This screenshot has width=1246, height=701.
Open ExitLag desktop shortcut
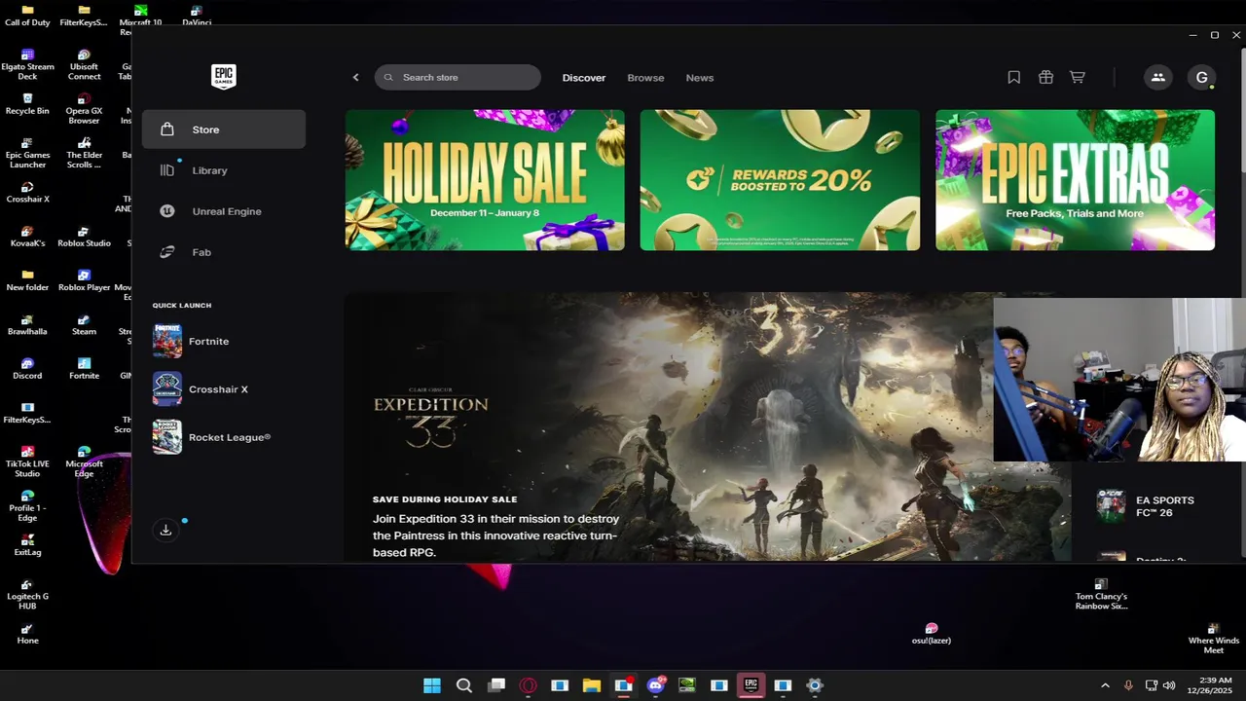click(27, 545)
